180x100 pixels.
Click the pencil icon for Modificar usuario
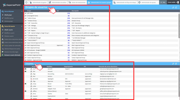point(3,33)
